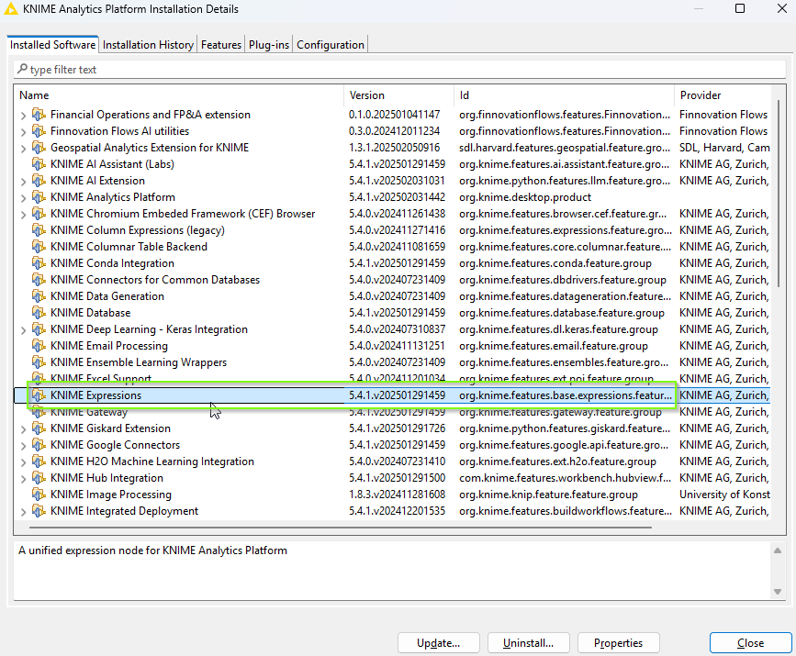Click the KNIME H2O Machine Learning icon
The width and height of the screenshot is (796, 656).
point(39,461)
